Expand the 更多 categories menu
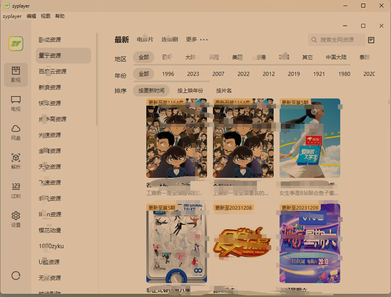 pos(197,39)
